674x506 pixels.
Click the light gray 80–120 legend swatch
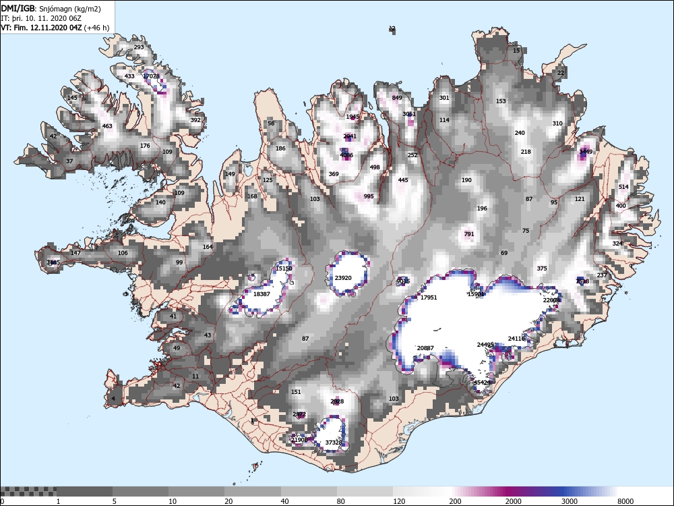[365, 491]
